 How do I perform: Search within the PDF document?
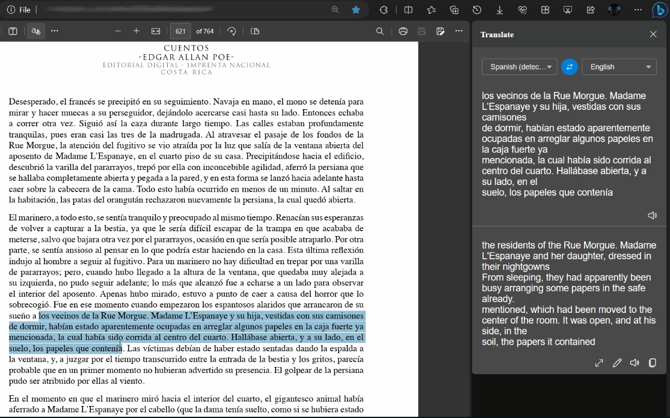point(380,31)
